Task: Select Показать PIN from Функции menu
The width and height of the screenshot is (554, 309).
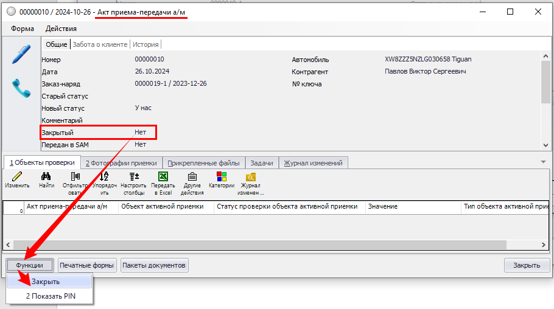Action: click(51, 296)
